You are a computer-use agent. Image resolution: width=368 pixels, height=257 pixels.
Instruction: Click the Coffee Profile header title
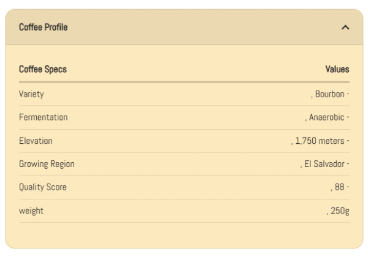[43, 28]
